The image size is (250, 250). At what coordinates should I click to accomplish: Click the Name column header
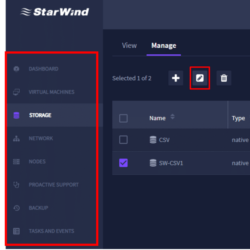(158, 118)
